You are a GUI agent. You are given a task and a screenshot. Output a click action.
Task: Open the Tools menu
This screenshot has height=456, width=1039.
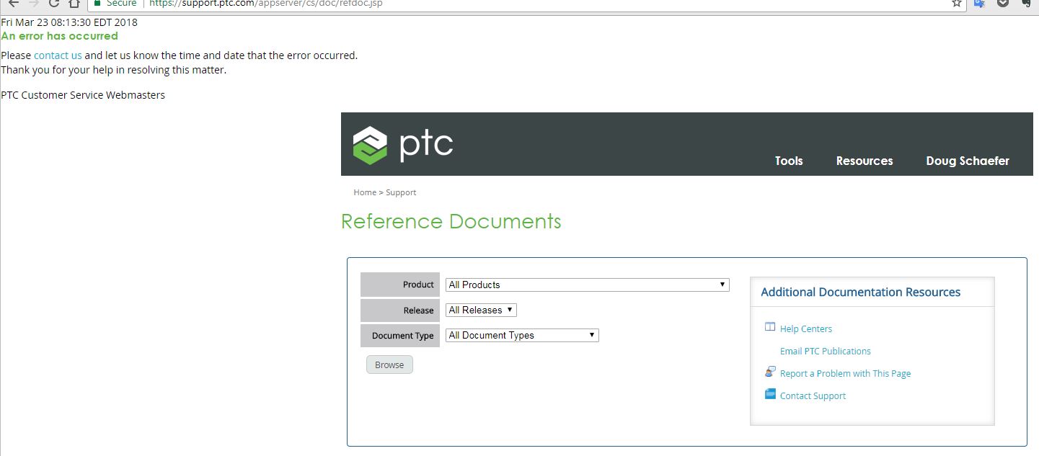(789, 161)
